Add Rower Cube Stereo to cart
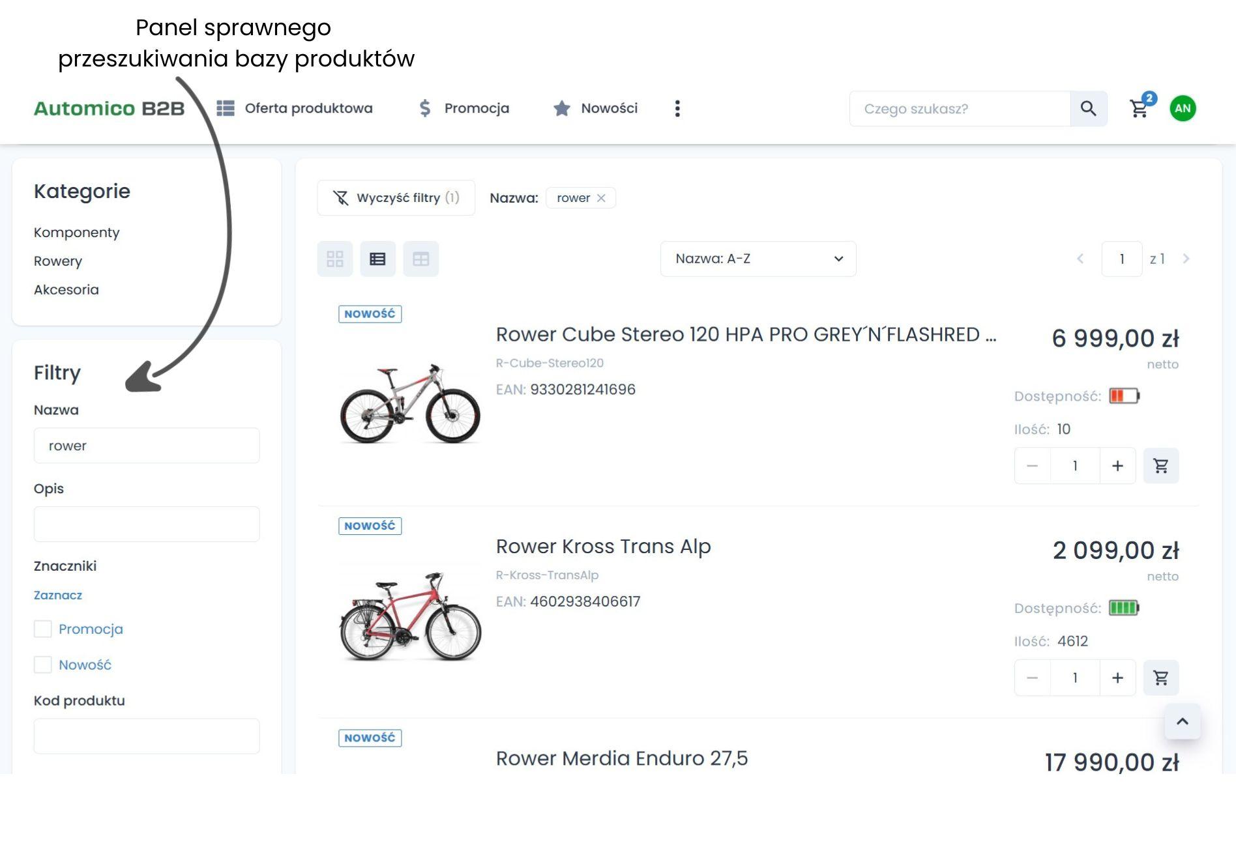1236x847 pixels. [1160, 466]
